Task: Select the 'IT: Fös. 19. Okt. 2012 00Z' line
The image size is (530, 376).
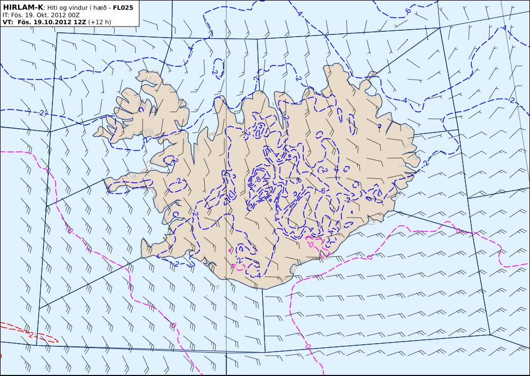Action: (41, 15)
